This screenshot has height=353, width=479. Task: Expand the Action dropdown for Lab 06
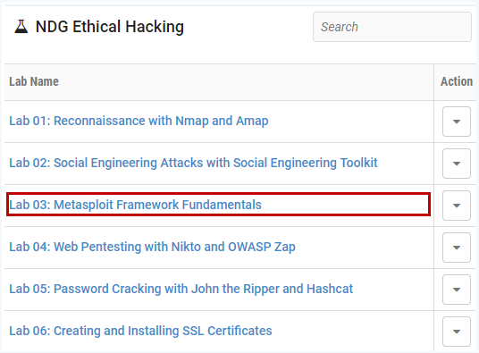457,332
